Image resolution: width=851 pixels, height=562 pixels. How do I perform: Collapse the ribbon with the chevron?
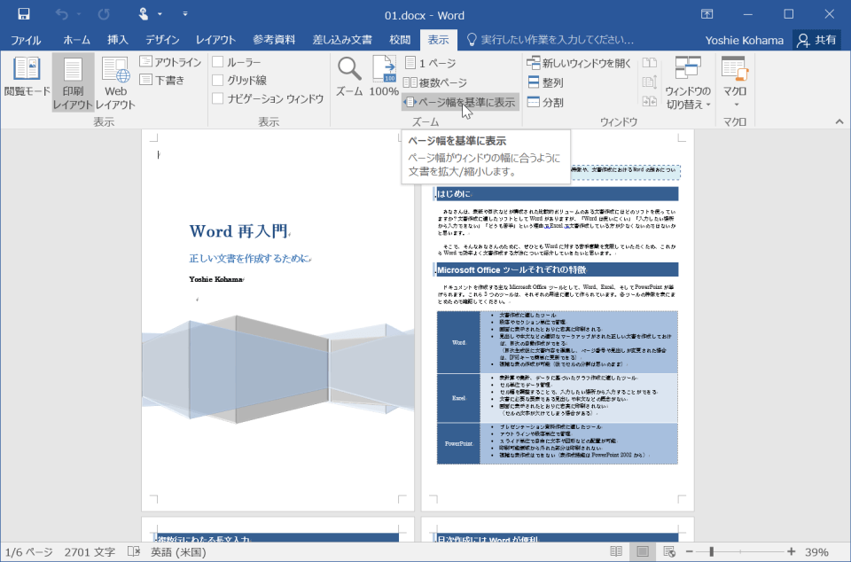point(839,121)
